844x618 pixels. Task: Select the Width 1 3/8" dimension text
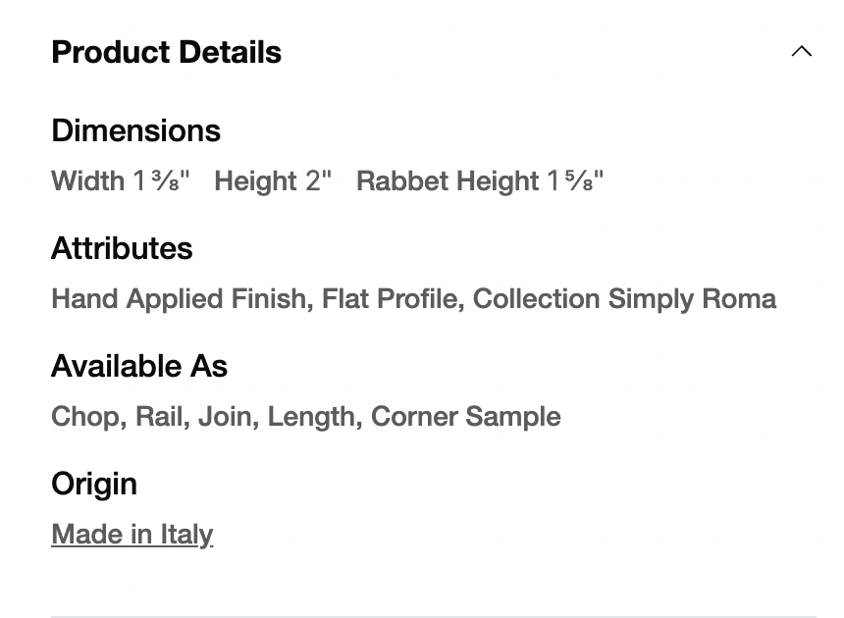(120, 181)
